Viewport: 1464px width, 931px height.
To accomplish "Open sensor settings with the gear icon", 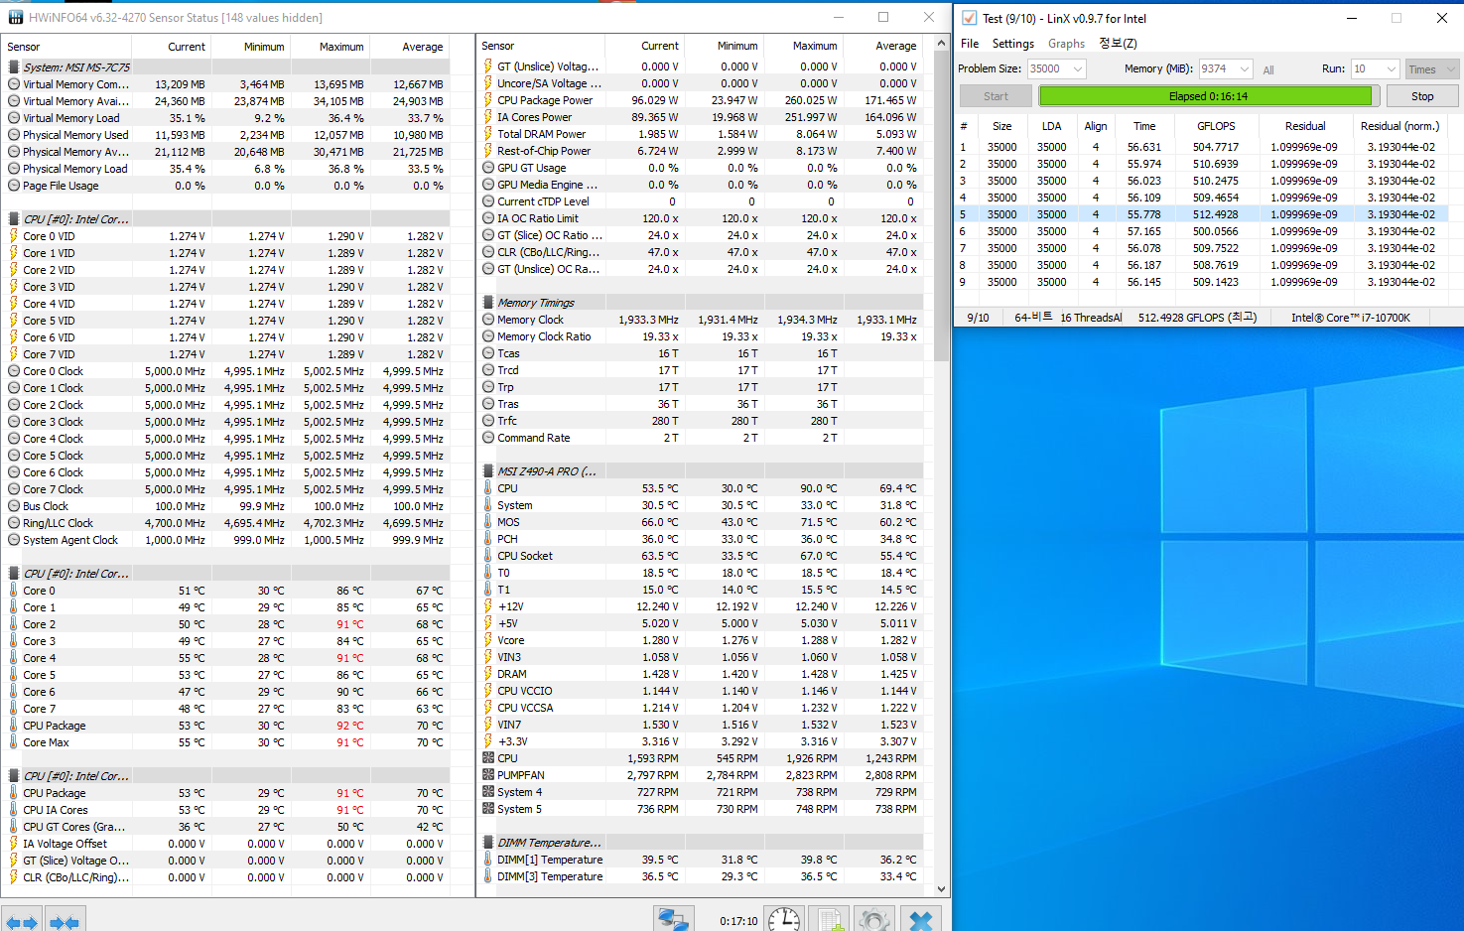I will tap(874, 920).
